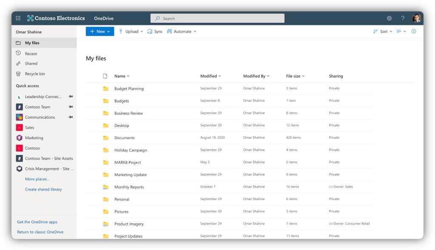Open the user profile picture
The height and width of the screenshot is (250, 435).
[x=416, y=18]
